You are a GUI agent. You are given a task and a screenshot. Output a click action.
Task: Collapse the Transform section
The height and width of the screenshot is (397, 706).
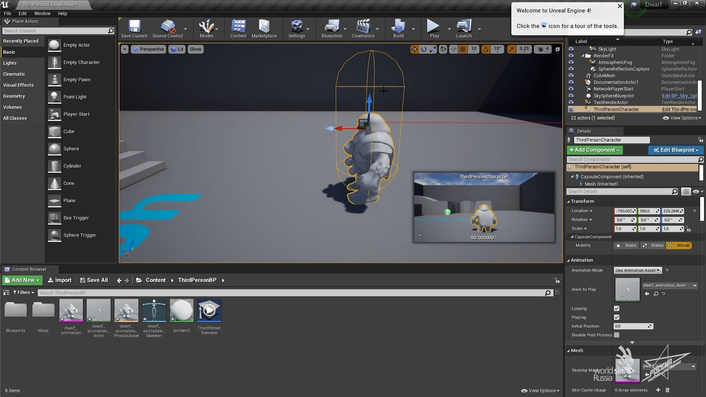[569, 202]
